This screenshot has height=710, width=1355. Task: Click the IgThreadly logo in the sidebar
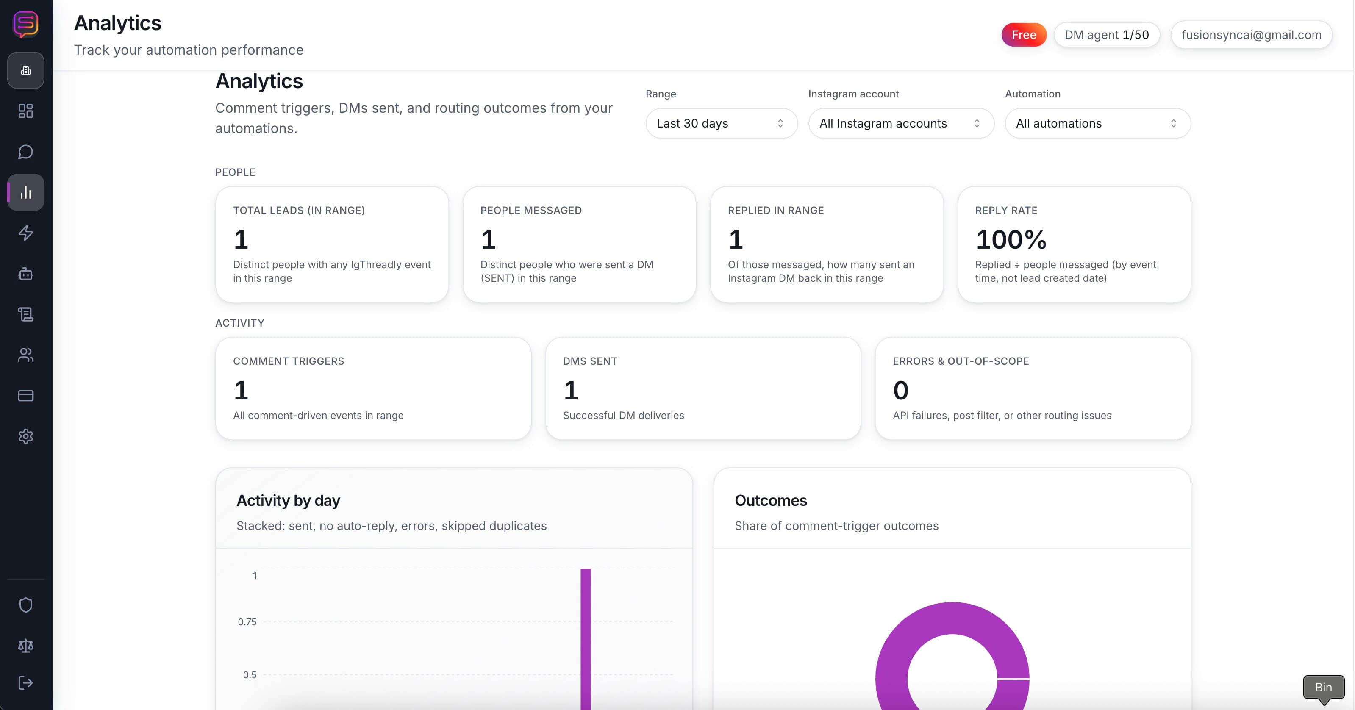click(26, 24)
